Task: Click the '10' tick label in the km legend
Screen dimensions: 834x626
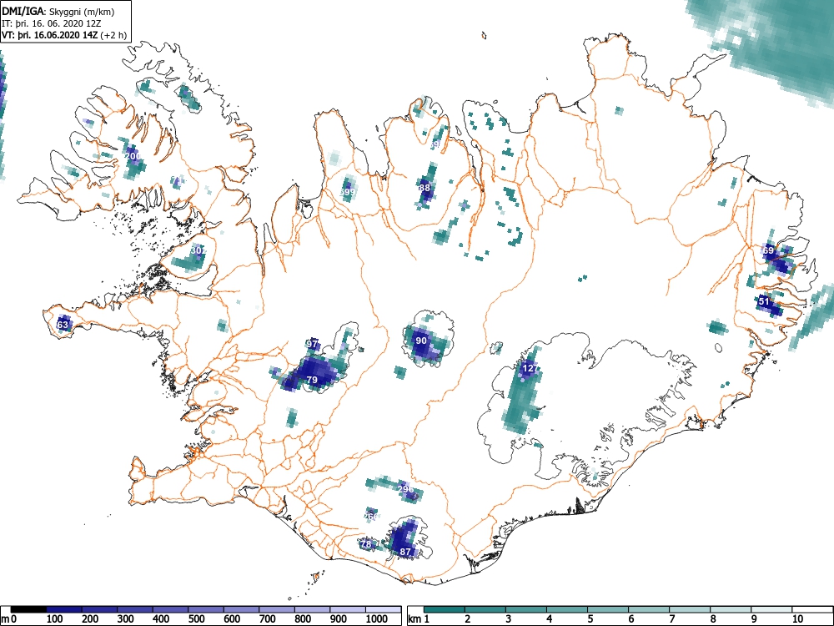Action: [x=796, y=619]
